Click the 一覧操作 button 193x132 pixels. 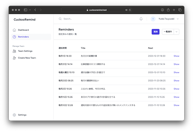[168, 32]
